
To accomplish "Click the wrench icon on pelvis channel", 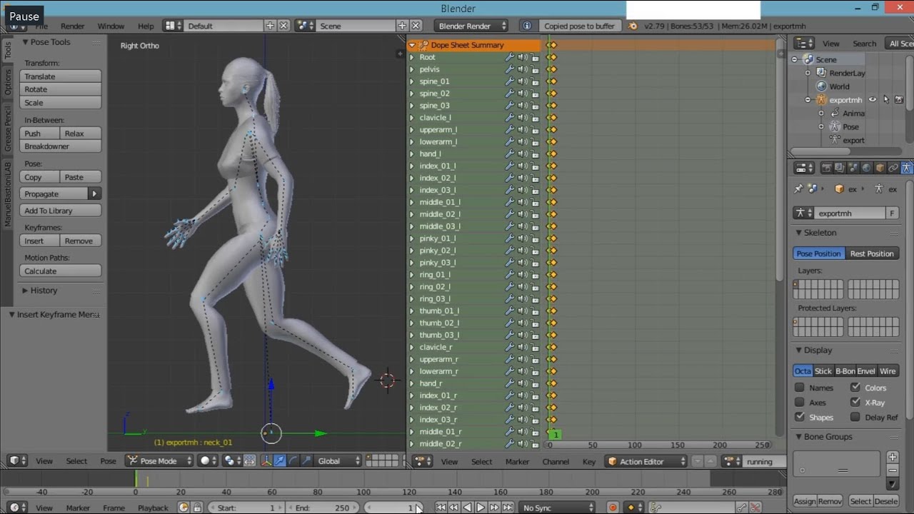I will 510,69.
